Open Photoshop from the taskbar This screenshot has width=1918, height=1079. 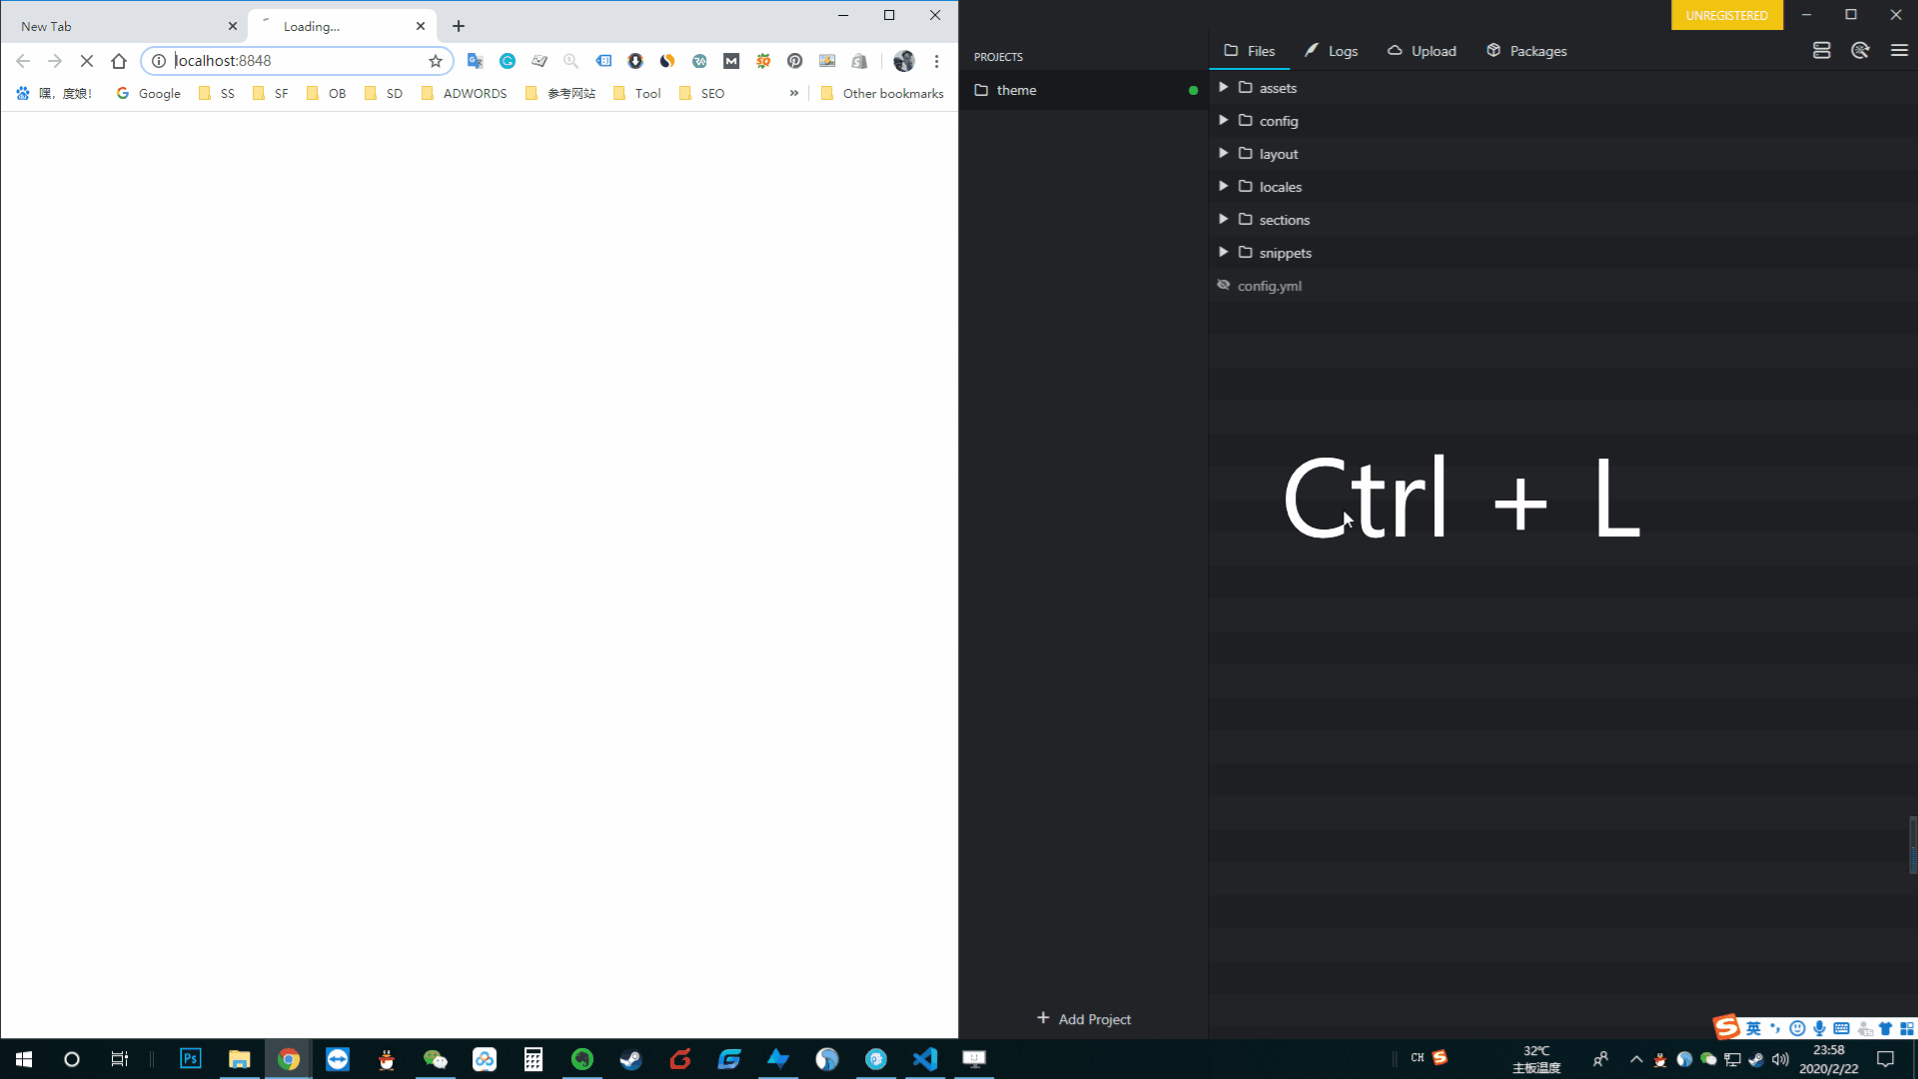pos(190,1059)
